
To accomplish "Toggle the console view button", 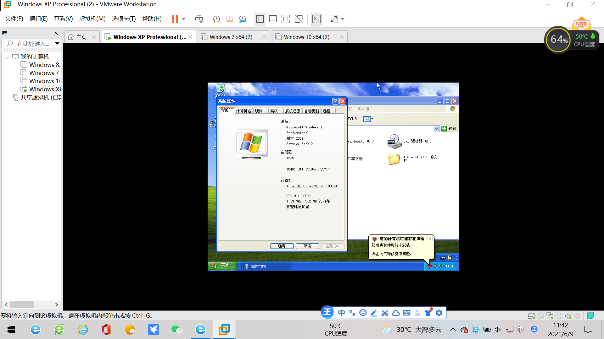I will 316,19.
